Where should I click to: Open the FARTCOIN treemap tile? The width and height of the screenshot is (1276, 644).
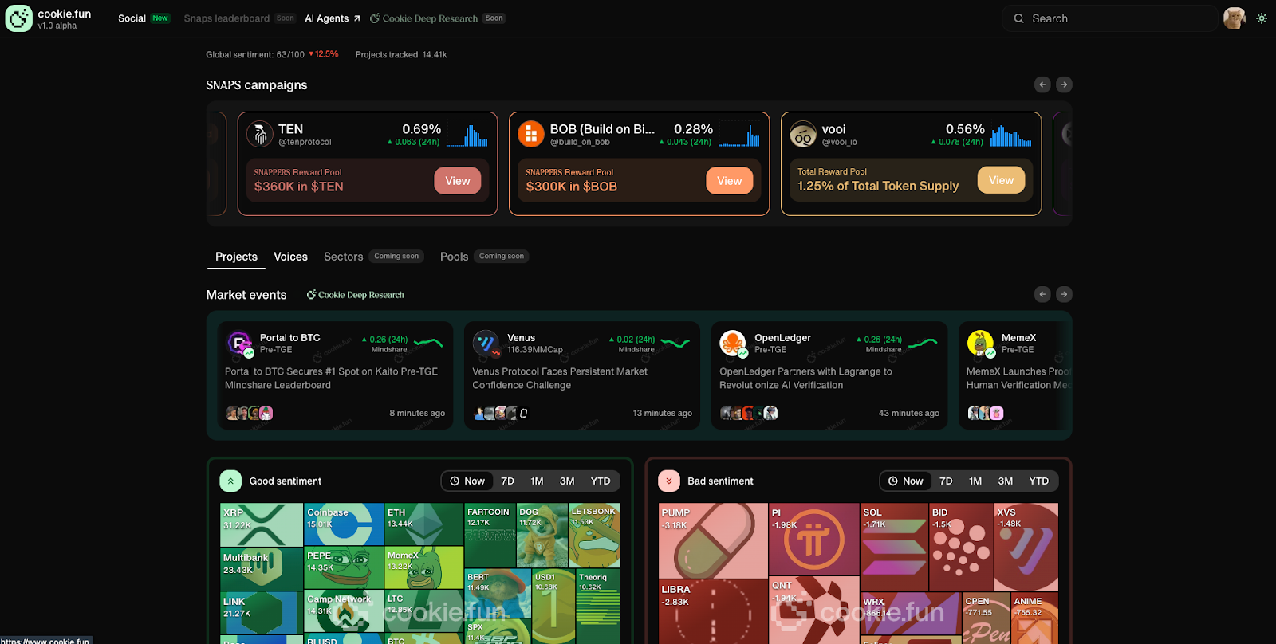pyautogui.click(x=490, y=535)
